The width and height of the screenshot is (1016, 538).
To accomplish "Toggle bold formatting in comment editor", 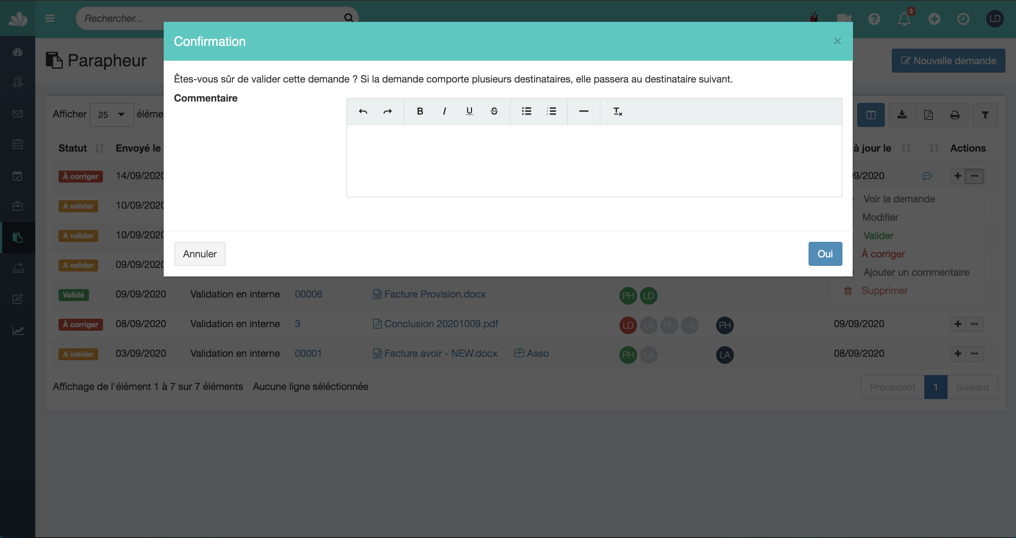I will point(420,111).
